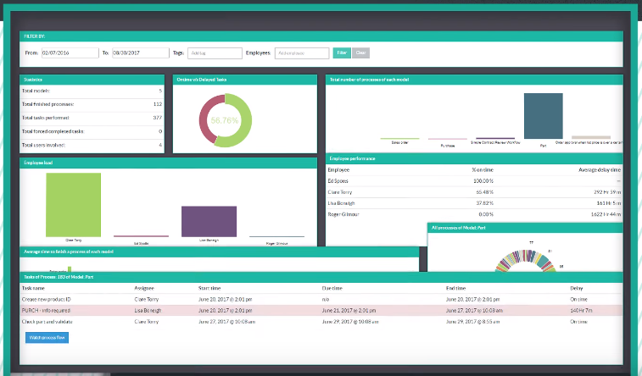Click Roger Gilmour in Employee performance table

click(343, 214)
